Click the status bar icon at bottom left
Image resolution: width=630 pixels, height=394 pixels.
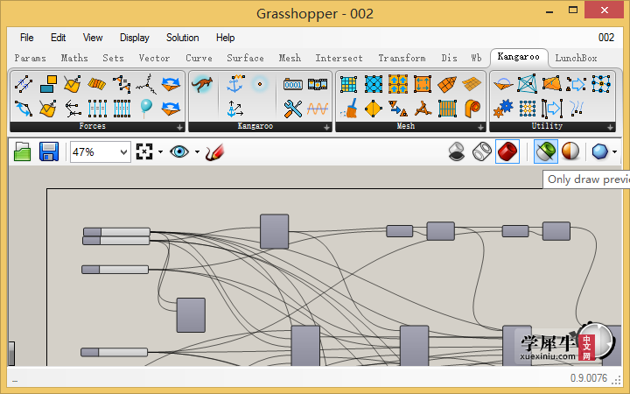15,380
